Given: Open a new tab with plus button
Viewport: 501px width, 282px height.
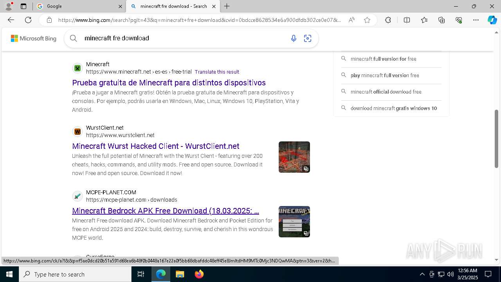Looking at the screenshot, I should (227, 6).
